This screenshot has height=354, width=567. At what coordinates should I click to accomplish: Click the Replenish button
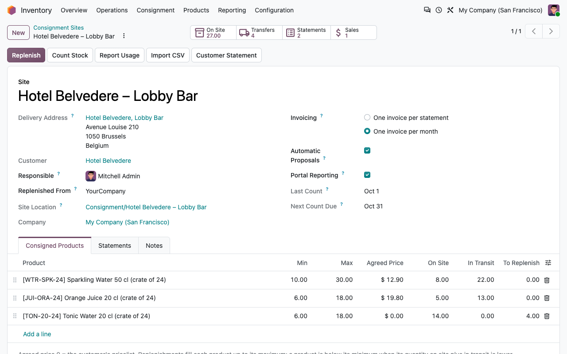(x=26, y=55)
